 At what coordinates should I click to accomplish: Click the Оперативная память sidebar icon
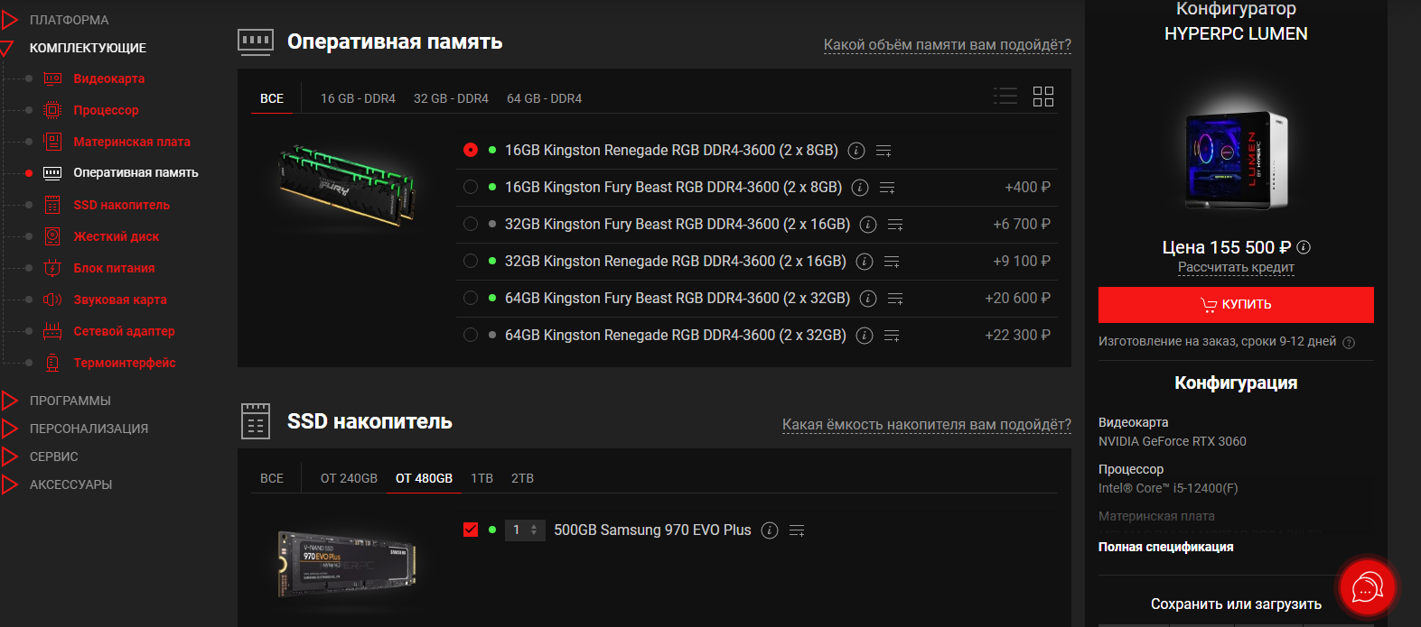click(x=52, y=172)
